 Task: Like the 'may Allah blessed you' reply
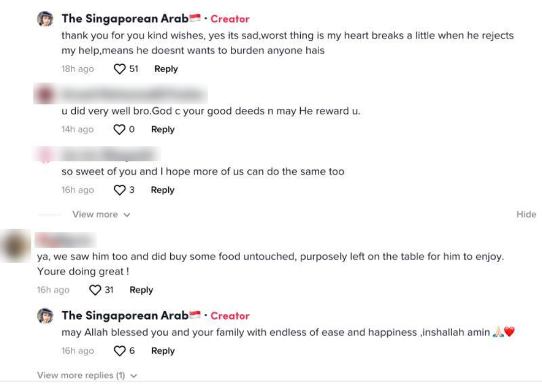(x=119, y=351)
